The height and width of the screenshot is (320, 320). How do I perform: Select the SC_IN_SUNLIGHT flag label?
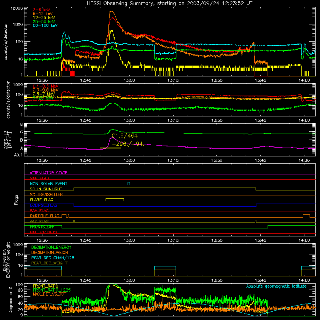[46, 189]
